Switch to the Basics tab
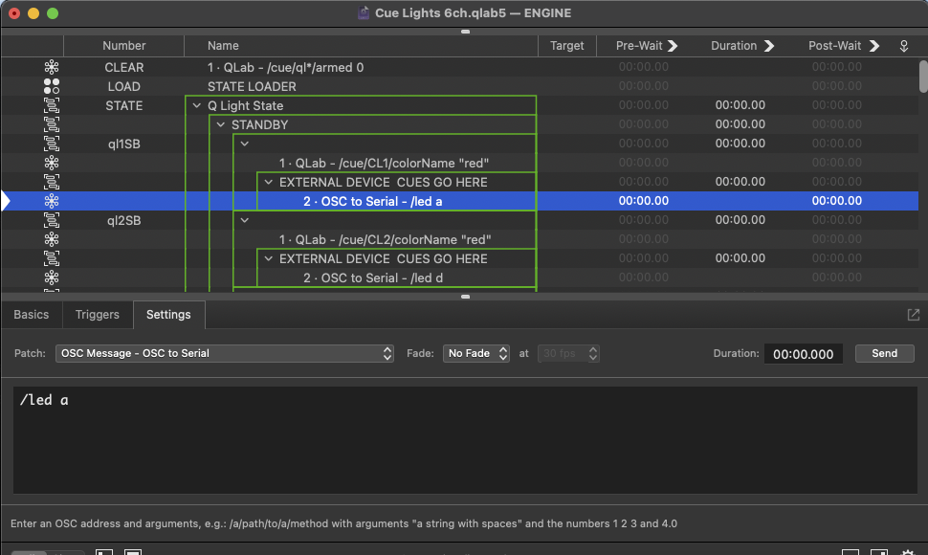Viewport: 928px width, 555px height. coord(32,314)
